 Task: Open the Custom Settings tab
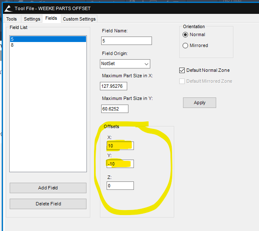79,19
